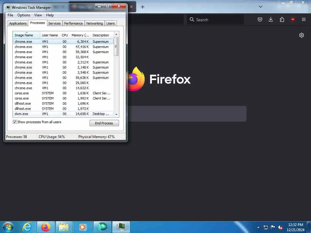Select csrss.exe row using 1,636 K
Screen dimensions: 311x233
(x=63, y=93)
